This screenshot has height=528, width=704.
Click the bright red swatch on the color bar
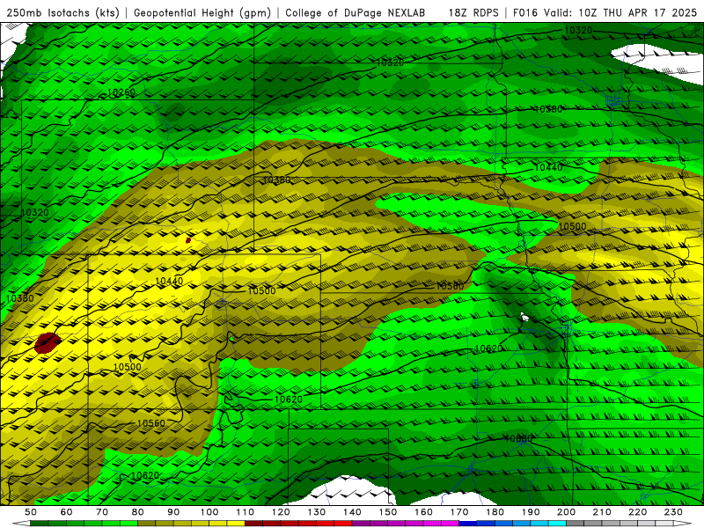[x=343, y=524]
